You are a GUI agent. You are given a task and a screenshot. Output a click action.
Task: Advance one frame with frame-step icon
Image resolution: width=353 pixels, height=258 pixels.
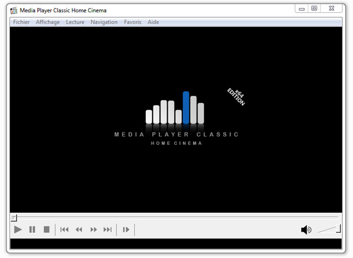[x=126, y=230]
